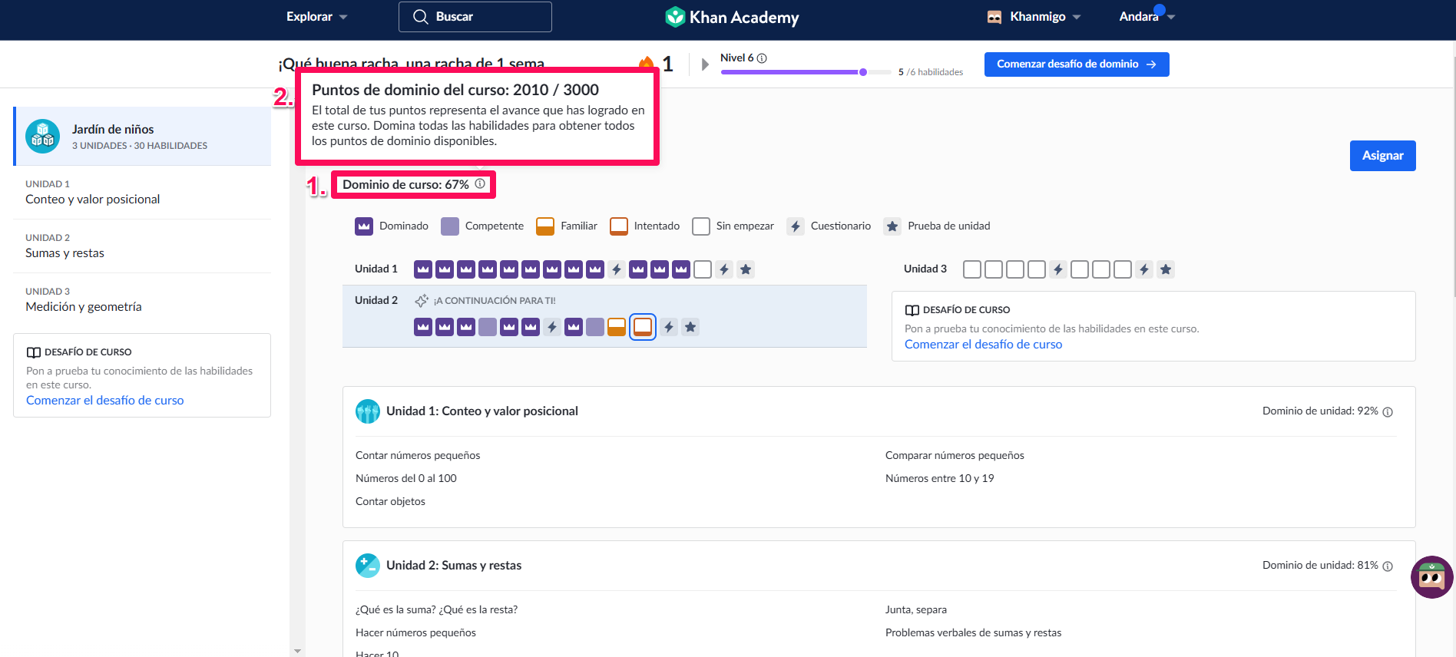Image resolution: width=1456 pixels, height=657 pixels.
Task: Click "3 UNIDADES · 30 HABILIDADES" text
Action: (x=140, y=146)
